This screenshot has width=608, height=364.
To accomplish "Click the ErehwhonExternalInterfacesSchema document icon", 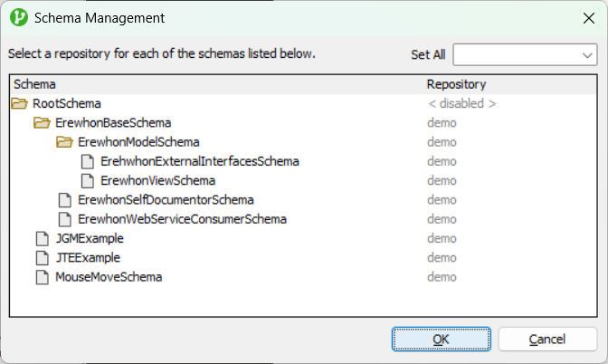I will (87, 161).
